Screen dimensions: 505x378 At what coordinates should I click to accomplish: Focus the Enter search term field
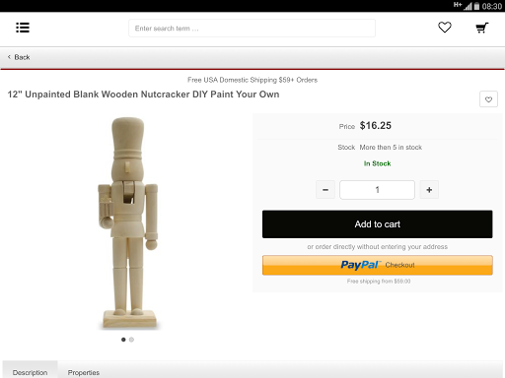click(252, 29)
